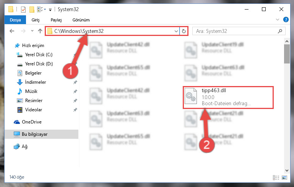The height and width of the screenshot is (187, 294).
Task: Open Yerel Disk (D:) in sidebar
Action: click(39, 64)
